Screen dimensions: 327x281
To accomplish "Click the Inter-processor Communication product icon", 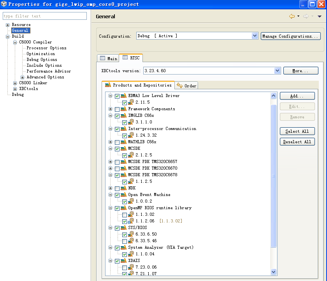I will point(124,129).
